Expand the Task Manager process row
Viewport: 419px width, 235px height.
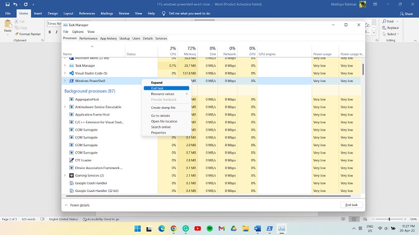click(x=65, y=65)
